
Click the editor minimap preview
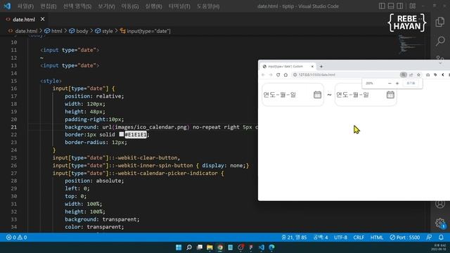(x=411, y=44)
